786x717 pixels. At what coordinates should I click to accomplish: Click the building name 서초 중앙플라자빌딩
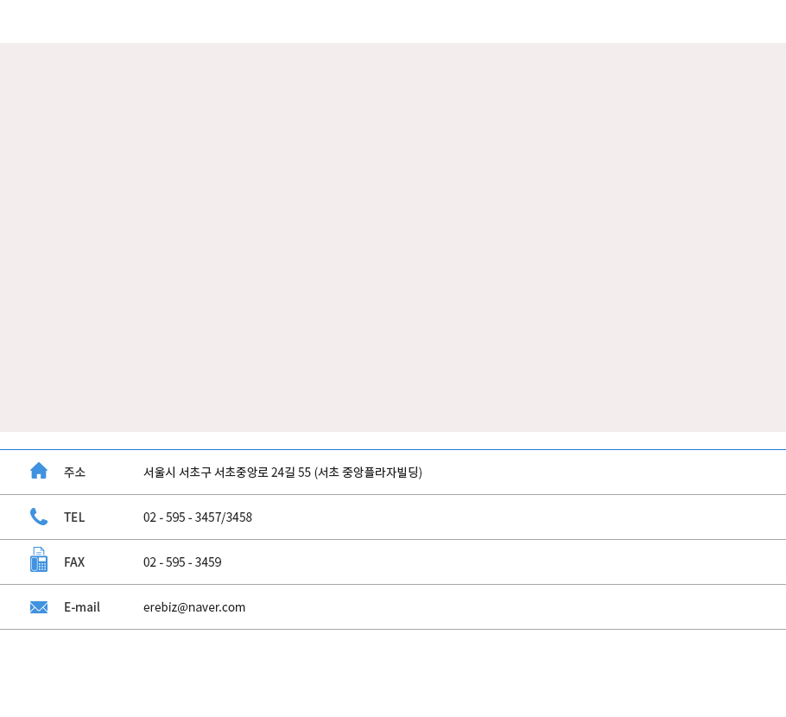click(x=368, y=473)
